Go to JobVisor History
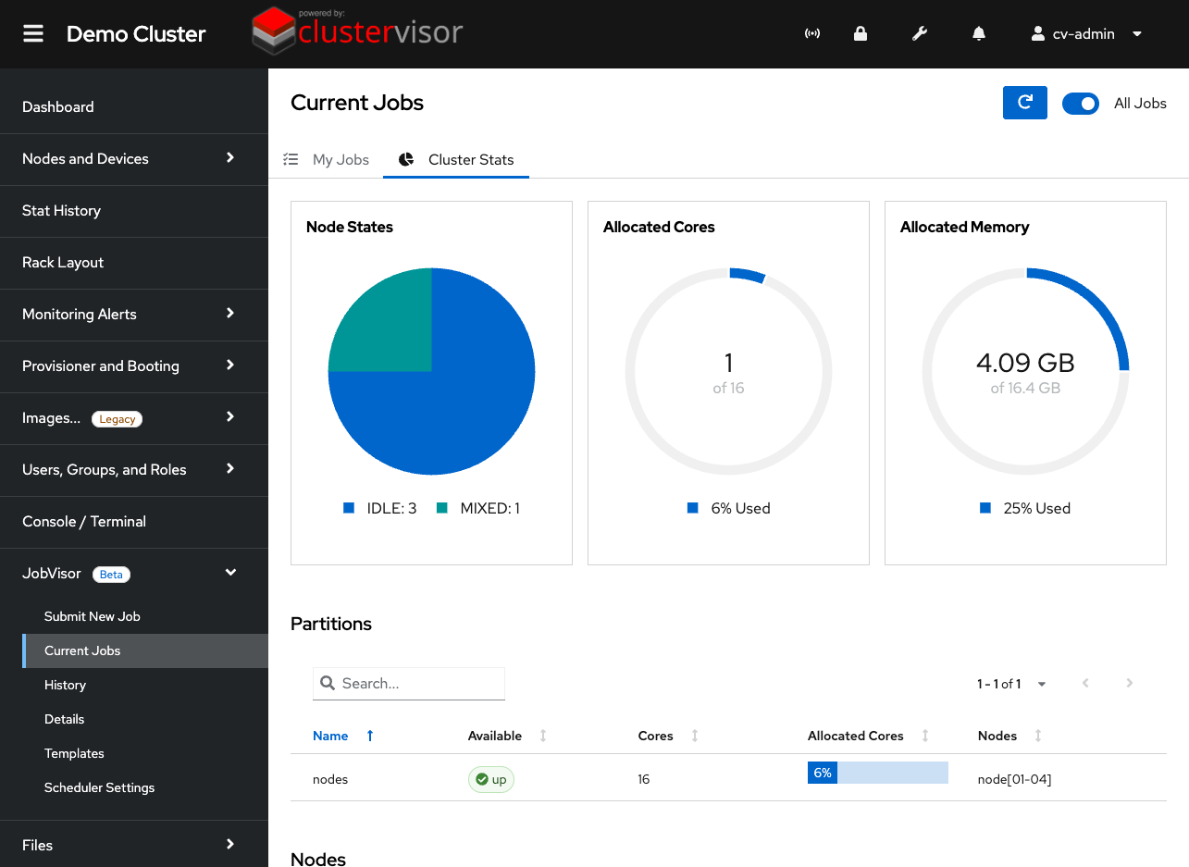Screen dimensions: 1189x867 click(145, 685)
